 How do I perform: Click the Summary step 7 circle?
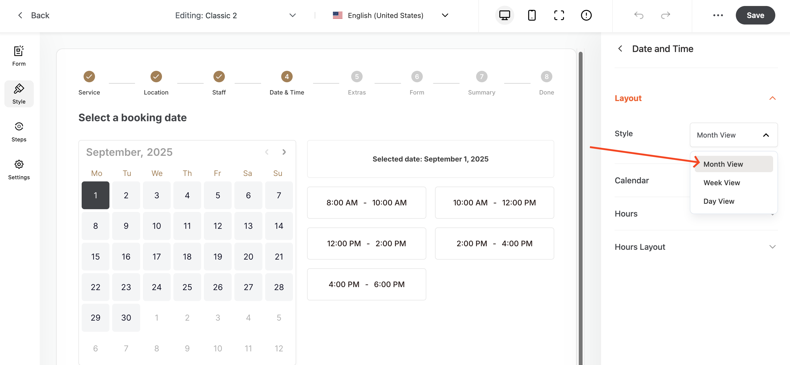482,77
